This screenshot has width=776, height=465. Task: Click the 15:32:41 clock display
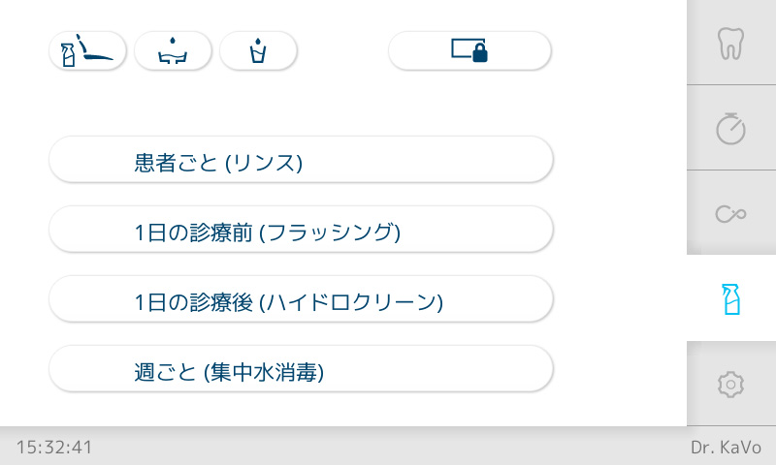pos(54,447)
